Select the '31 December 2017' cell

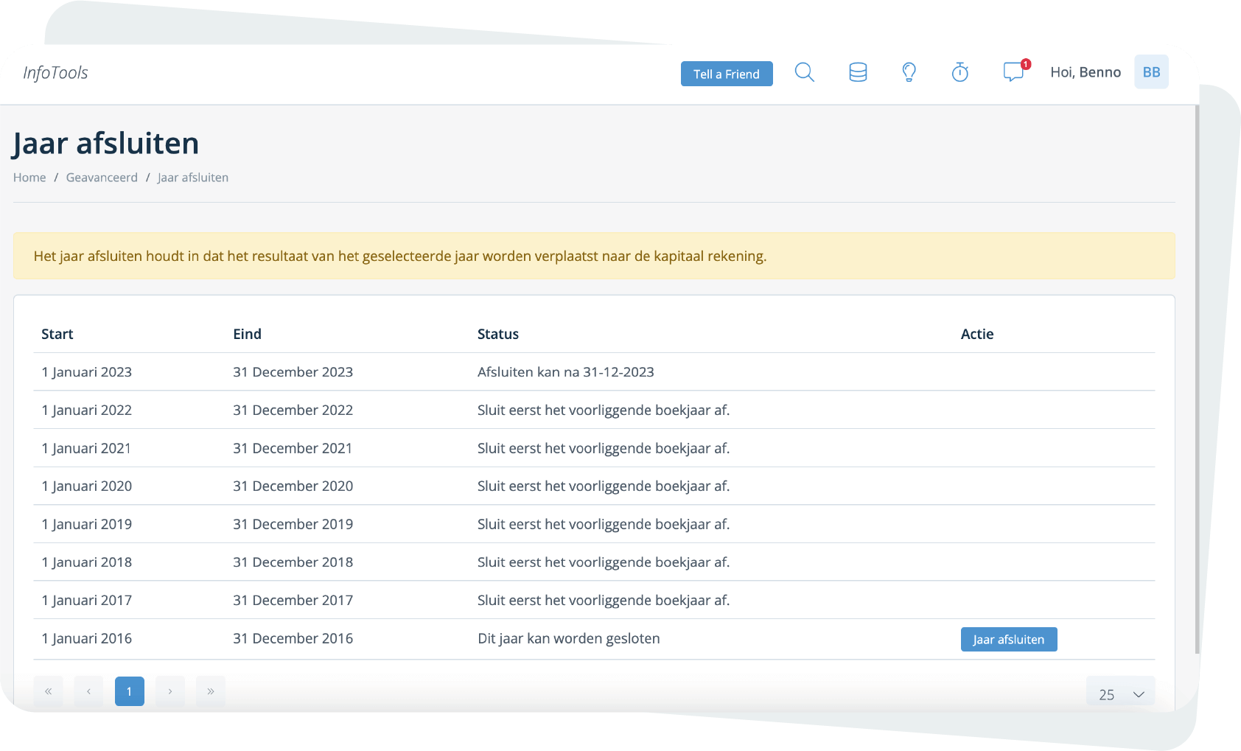[x=293, y=601]
